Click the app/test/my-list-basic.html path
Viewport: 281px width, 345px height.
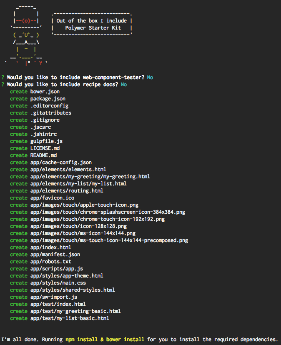[70, 318]
